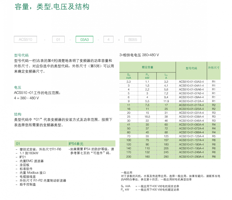The image size is (232, 200).
Task: Click the 3-相供电电压 380-480 V heading
Action: pyautogui.click(x=139, y=55)
